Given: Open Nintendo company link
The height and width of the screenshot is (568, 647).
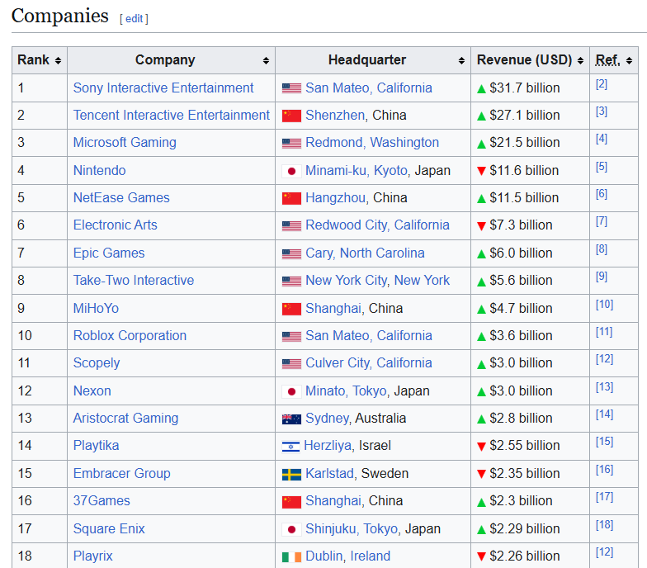Looking at the screenshot, I should [99, 170].
